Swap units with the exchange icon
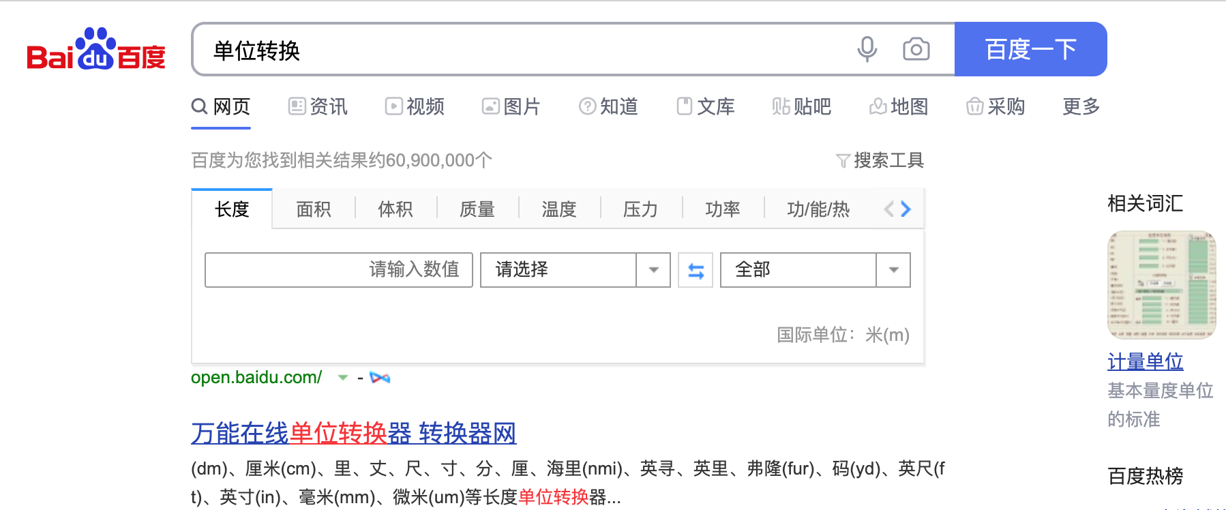The image size is (1226, 510). 696,270
